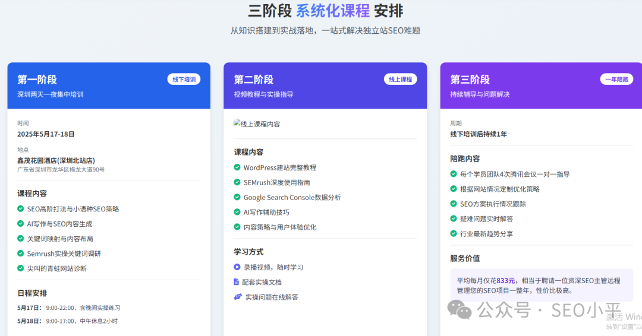642x336 pixels.
Task: Click check icon beside SEO方案执行情况跟踪
Action: (453, 204)
